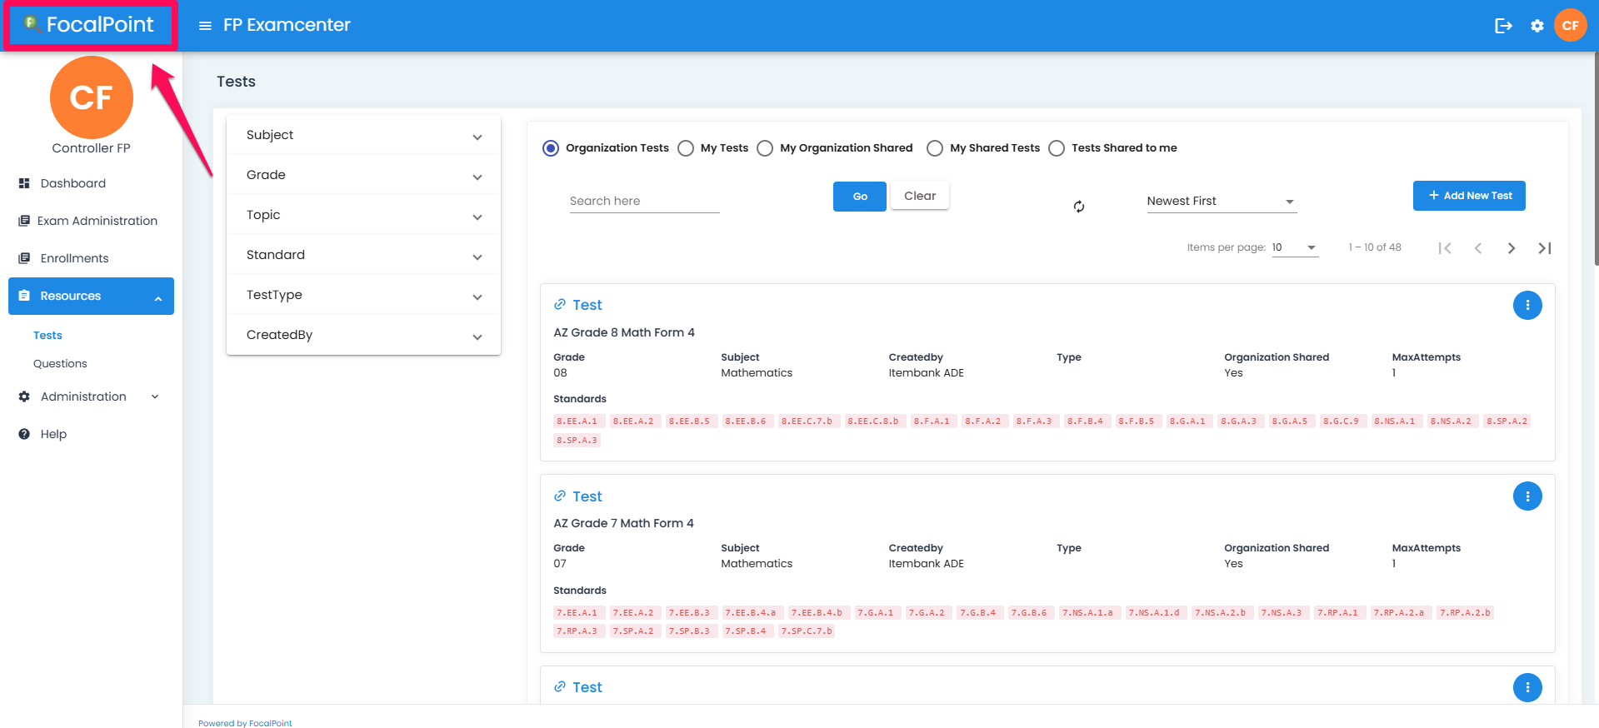This screenshot has width=1599, height=728.
Task: Open options menu for AZ Grade 8 Math Form 4
Action: (1527, 305)
